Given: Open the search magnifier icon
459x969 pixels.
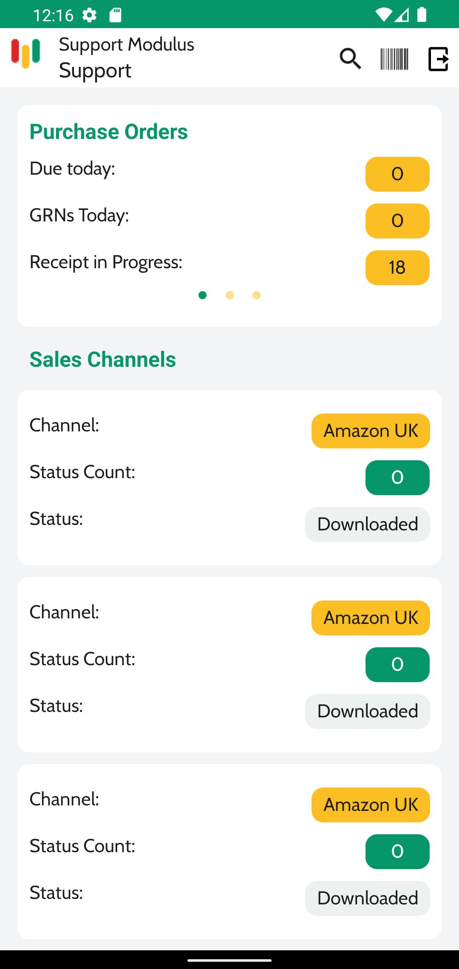Looking at the screenshot, I should point(350,58).
